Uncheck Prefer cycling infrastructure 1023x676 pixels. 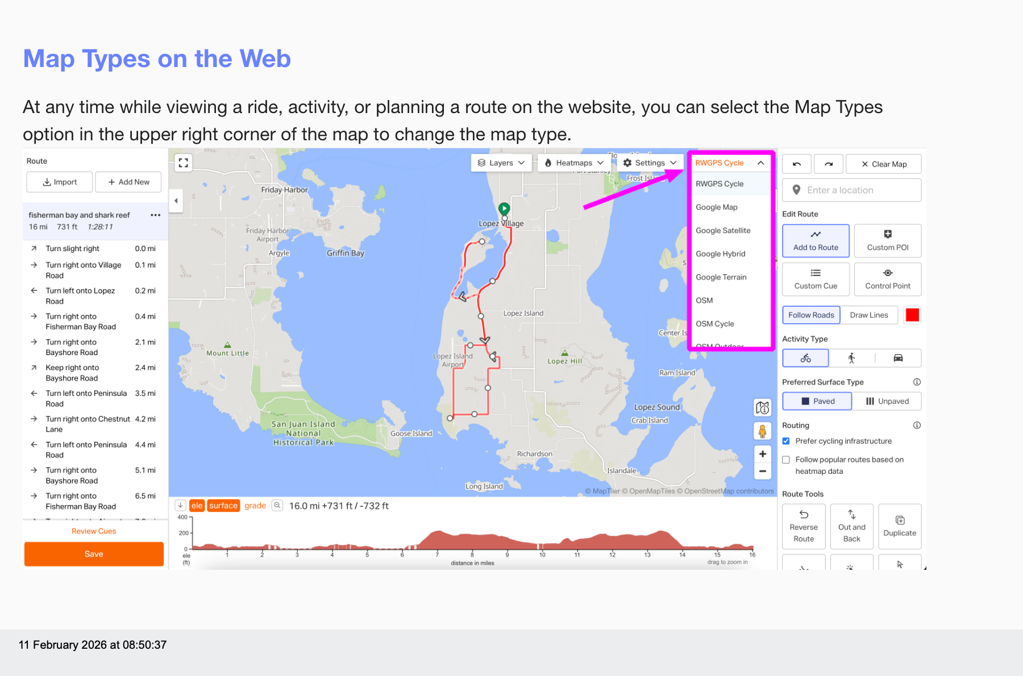tap(786, 441)
